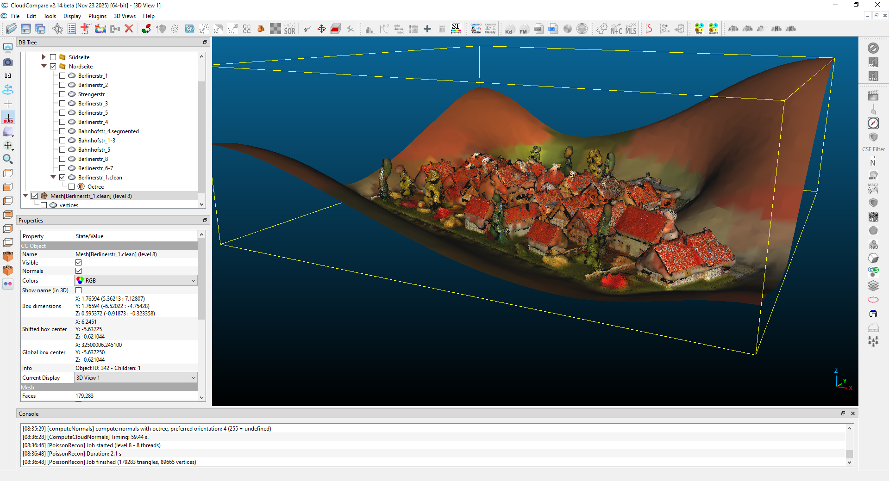This screenshot has height=481, width=889.
Task: Uncheck the Nordseite folder checkbox
Action: tap(53, 67)
